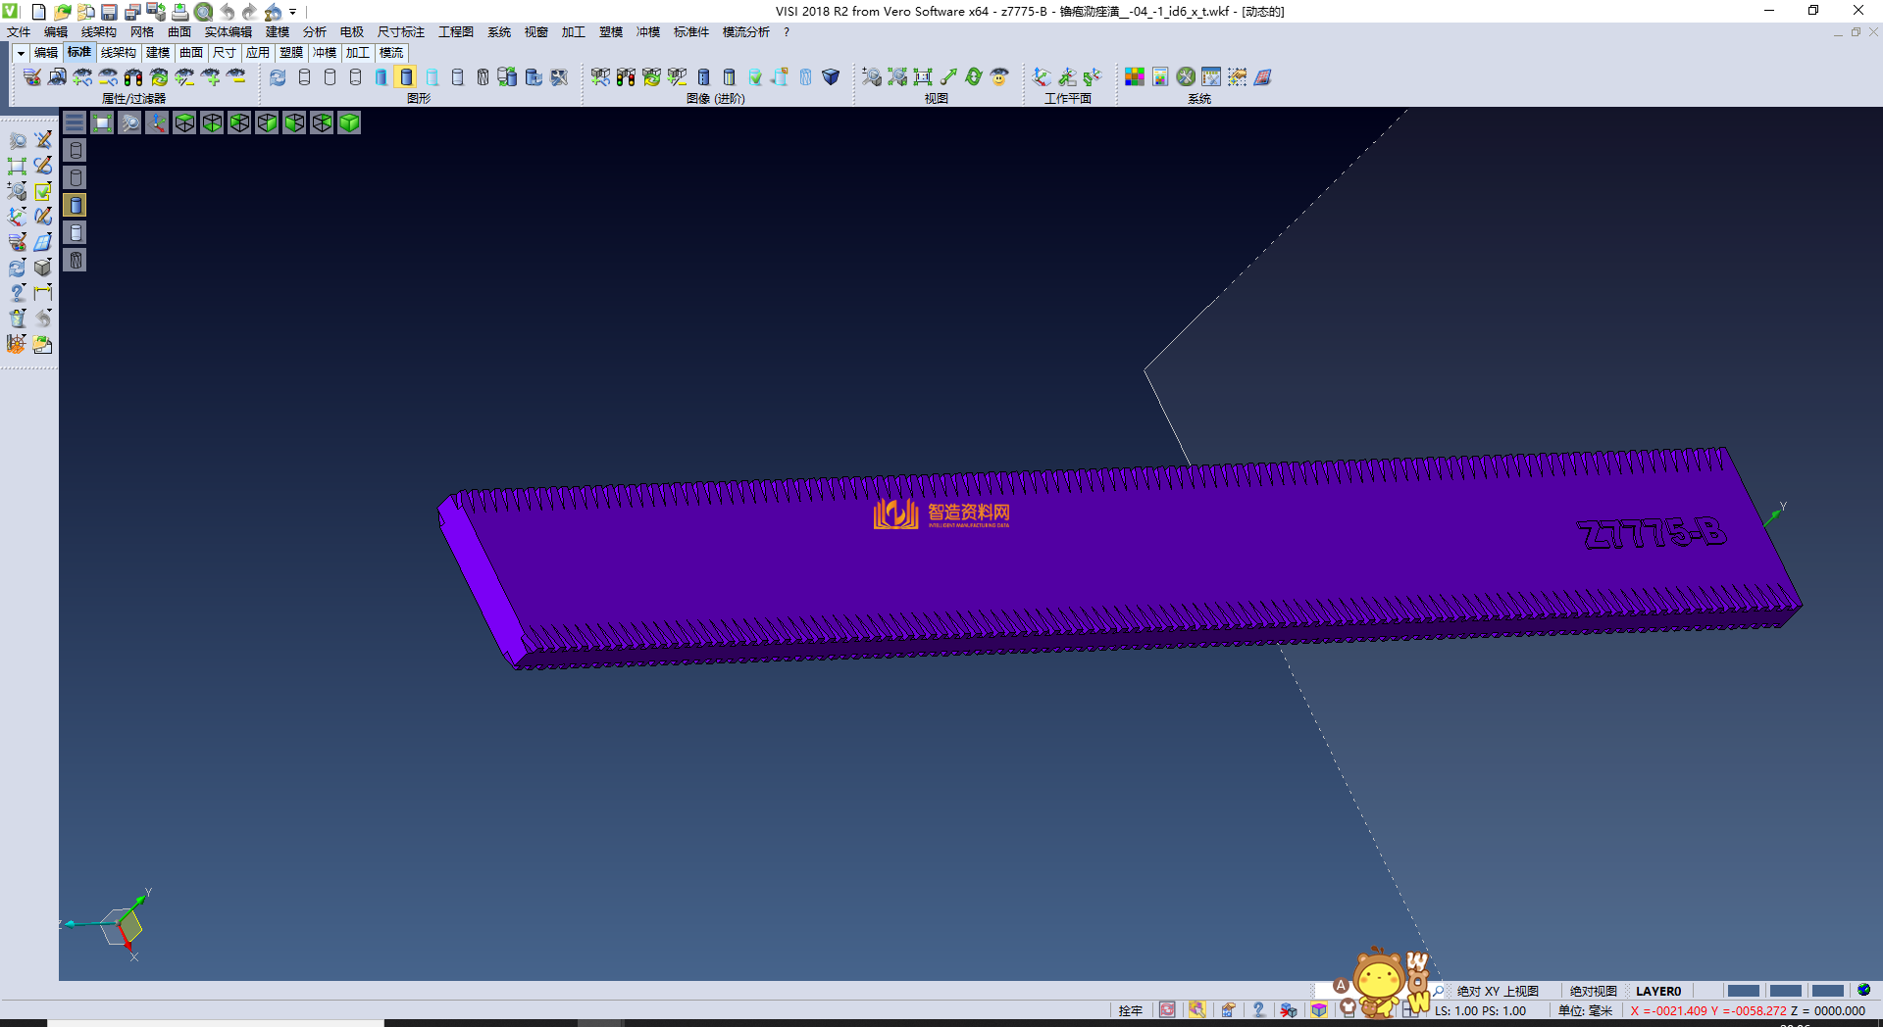Toggle the highlighted shaded cylinder display mode

(x=406, y=77)
